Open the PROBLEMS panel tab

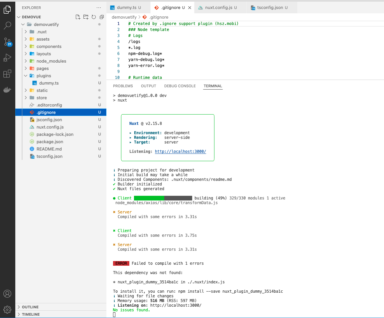tap(123, 86)
